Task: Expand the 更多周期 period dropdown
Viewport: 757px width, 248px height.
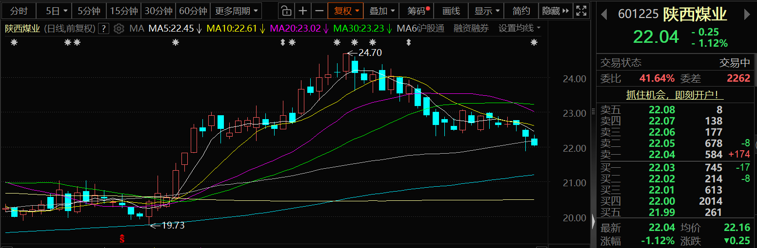Action: point(237,11)
